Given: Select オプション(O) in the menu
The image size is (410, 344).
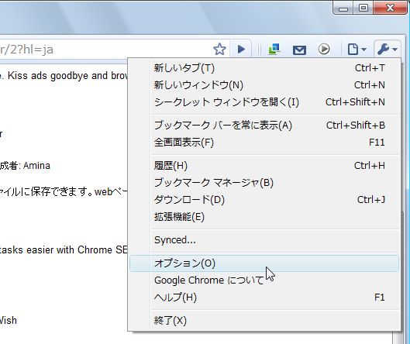Looking at the screenshot, I should [x=264, y=263].
